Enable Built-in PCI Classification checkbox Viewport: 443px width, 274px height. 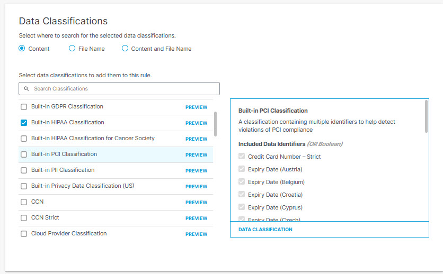point(24,154)
